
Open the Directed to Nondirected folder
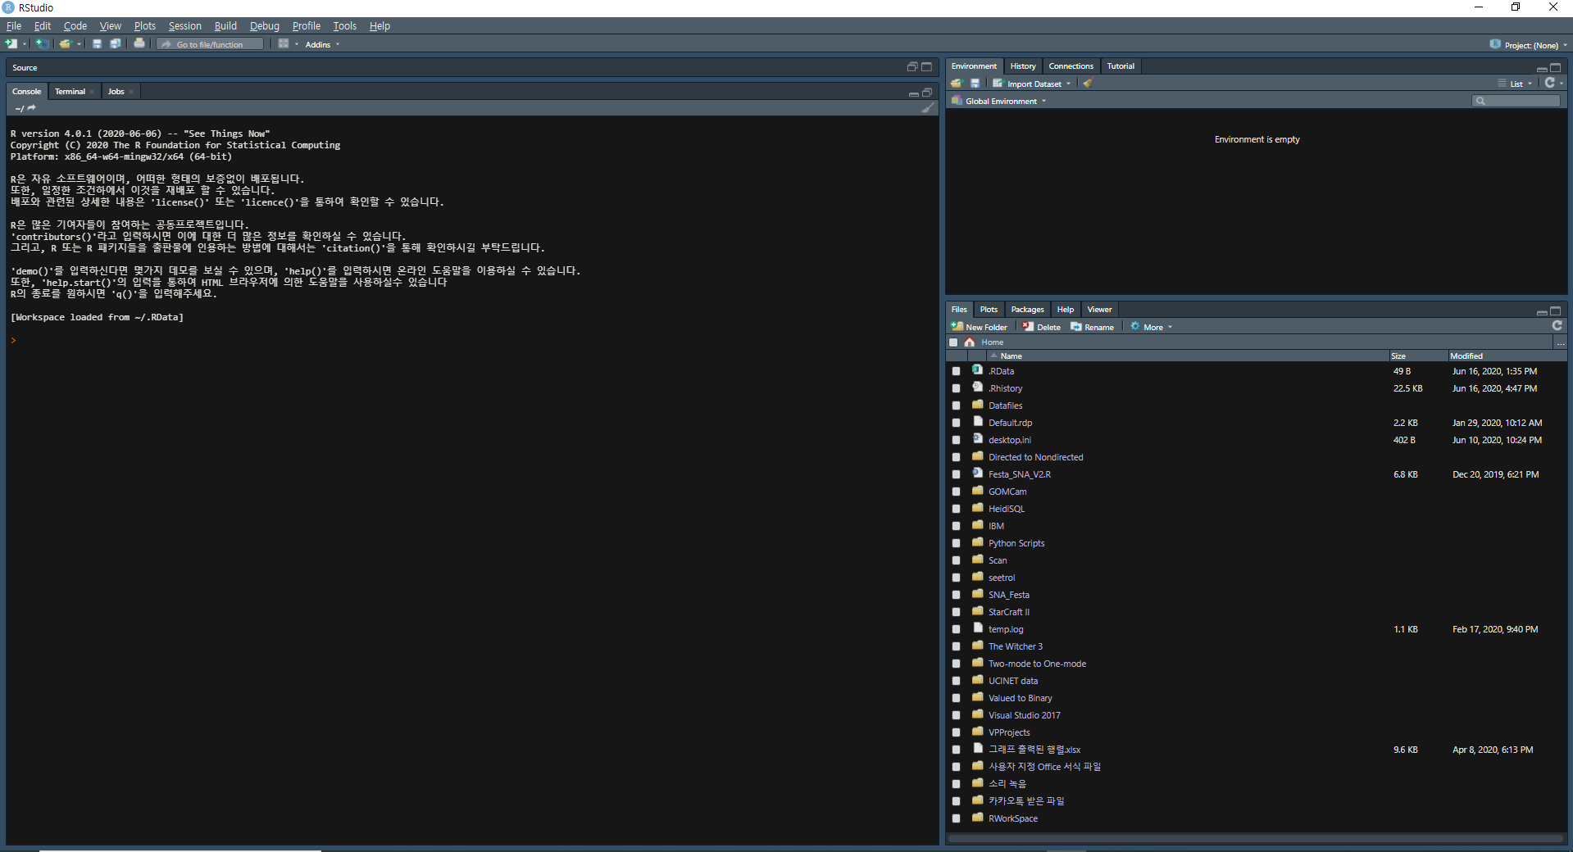[1035, 457]
